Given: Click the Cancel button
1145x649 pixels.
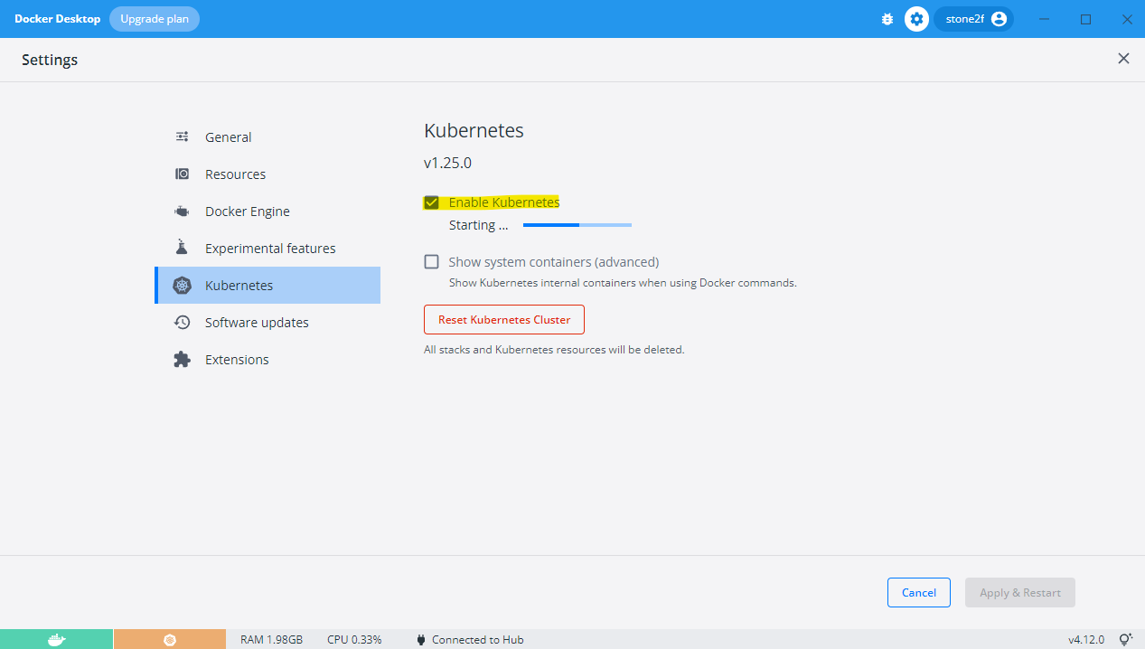Looking at the screenshot, I should point(919,593).
